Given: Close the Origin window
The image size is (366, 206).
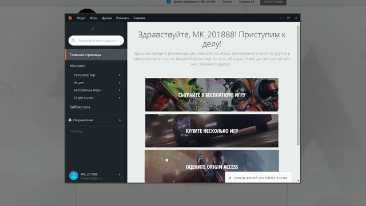Looking at the screenshot, I should (296, 18).
